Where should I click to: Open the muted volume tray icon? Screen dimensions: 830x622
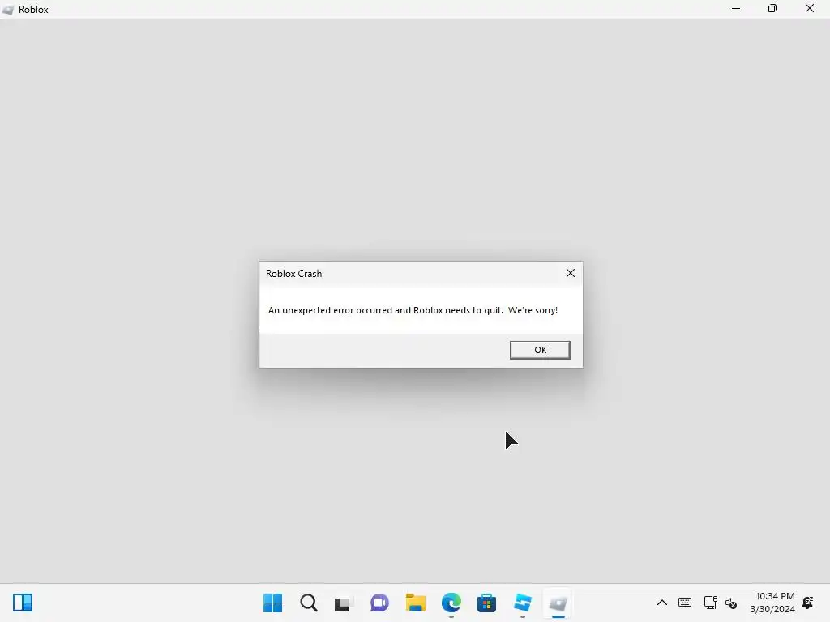[731, 603]
